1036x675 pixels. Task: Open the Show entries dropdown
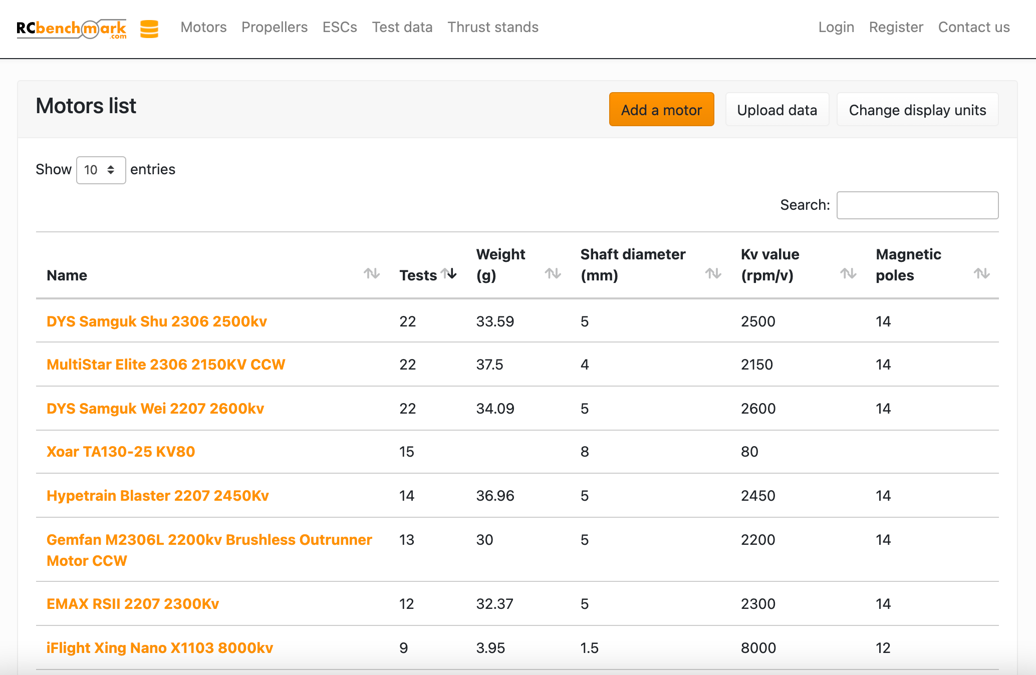click(x=101, y=170)
